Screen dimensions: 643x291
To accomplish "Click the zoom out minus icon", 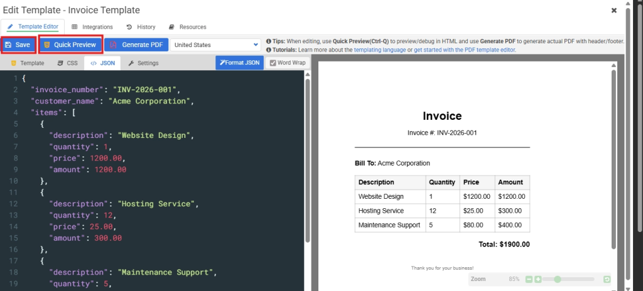I will click(x=529, y=279).
